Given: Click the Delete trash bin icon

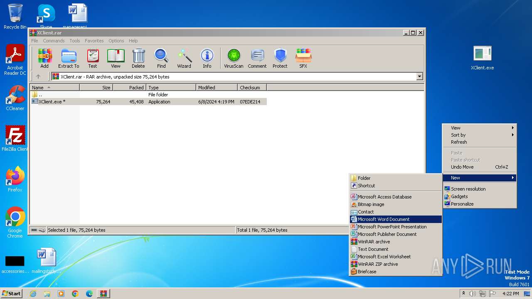Looking at the screenshot, I should pos(138,59).
